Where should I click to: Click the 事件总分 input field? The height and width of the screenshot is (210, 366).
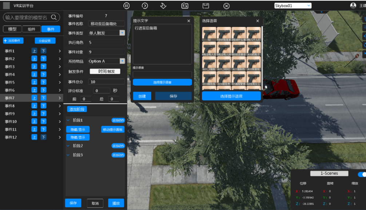click(107, 82)
